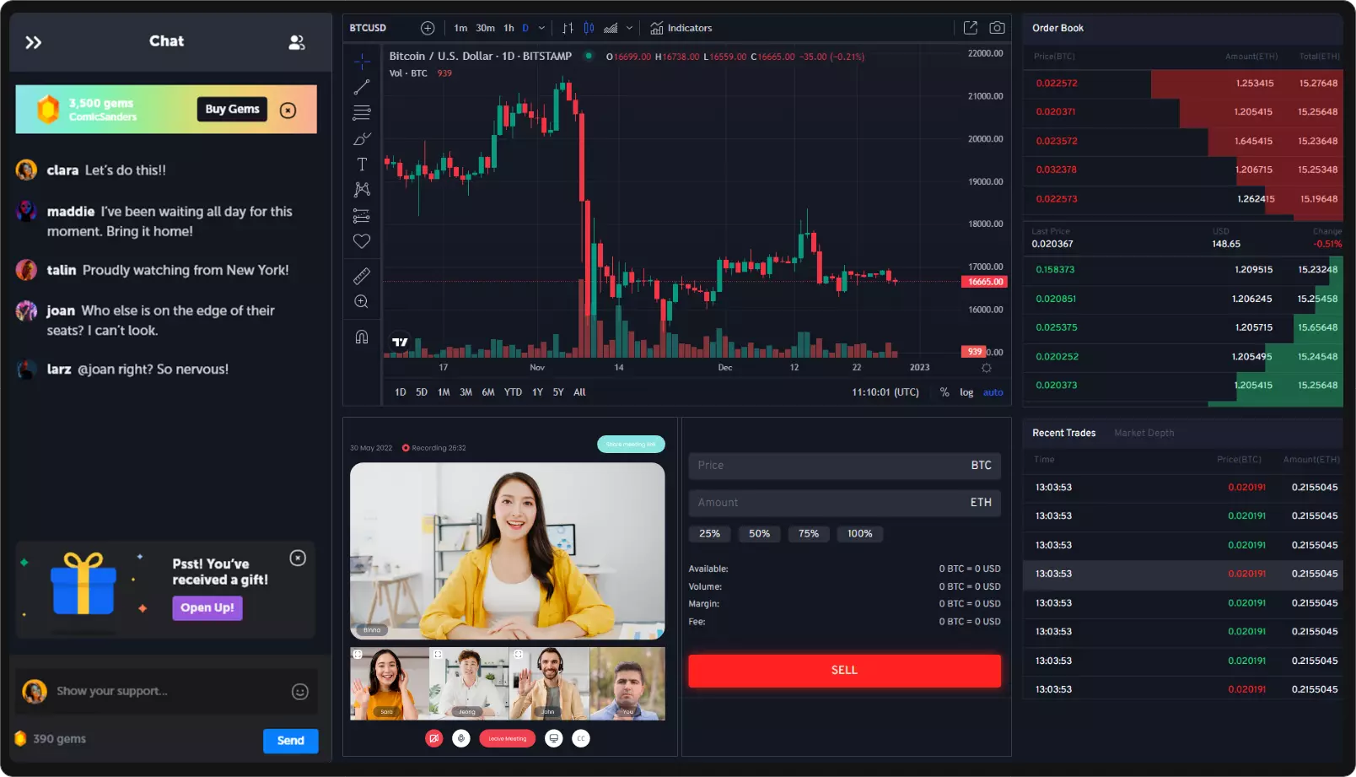This screenshot has width=1356, height=777.
Task: Toggle log scale on chart
Action: pyautogui.click(x=966, y=392)
